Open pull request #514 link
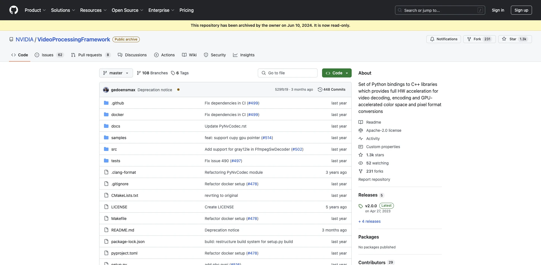Viewport: 541px width, 265px height. click(x=267, y=138)
